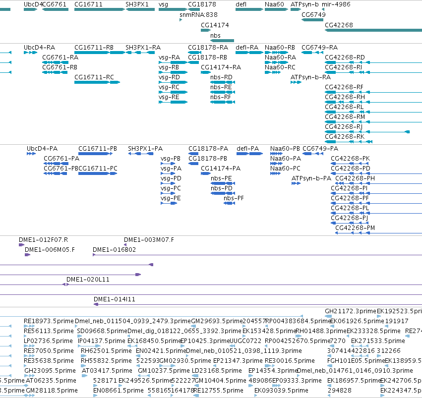The height and width of the screenshot is (398, 422).
Task: Click protein CG14174-PA
Action: click(221, 169)
